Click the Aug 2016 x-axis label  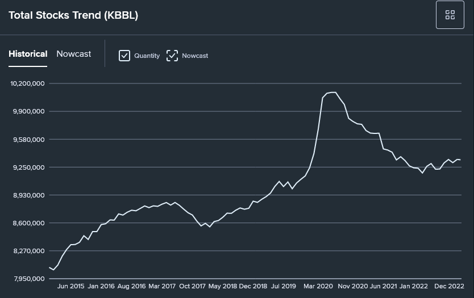coord(131,286)
